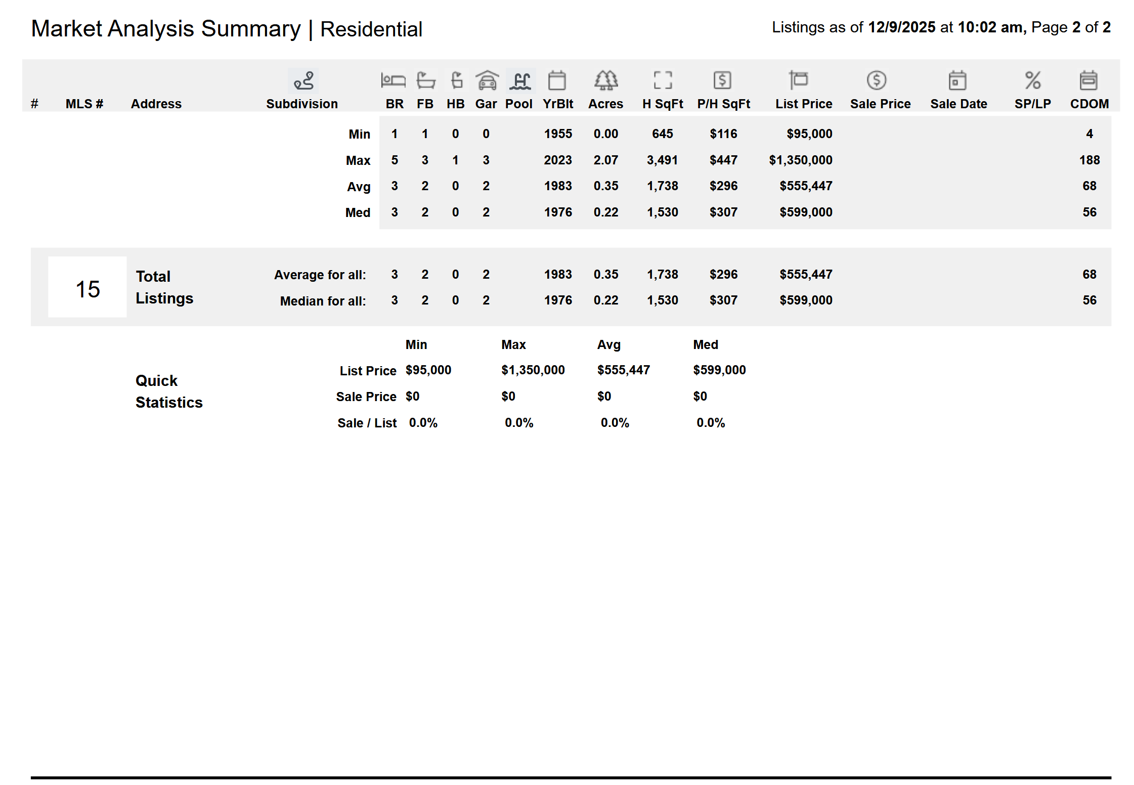Click the Subdivision map-route icon

[x=303, y=81]
